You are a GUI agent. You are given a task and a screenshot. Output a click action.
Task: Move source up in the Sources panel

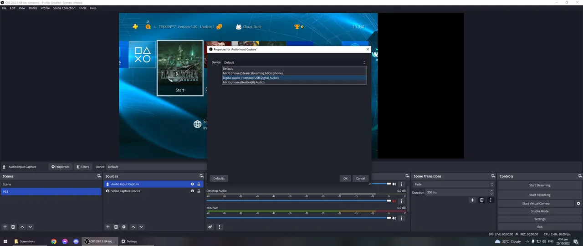point(133,227)
